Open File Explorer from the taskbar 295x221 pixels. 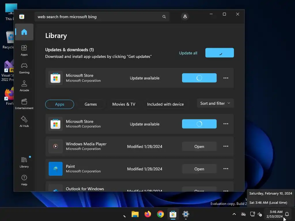coord(135,214)
